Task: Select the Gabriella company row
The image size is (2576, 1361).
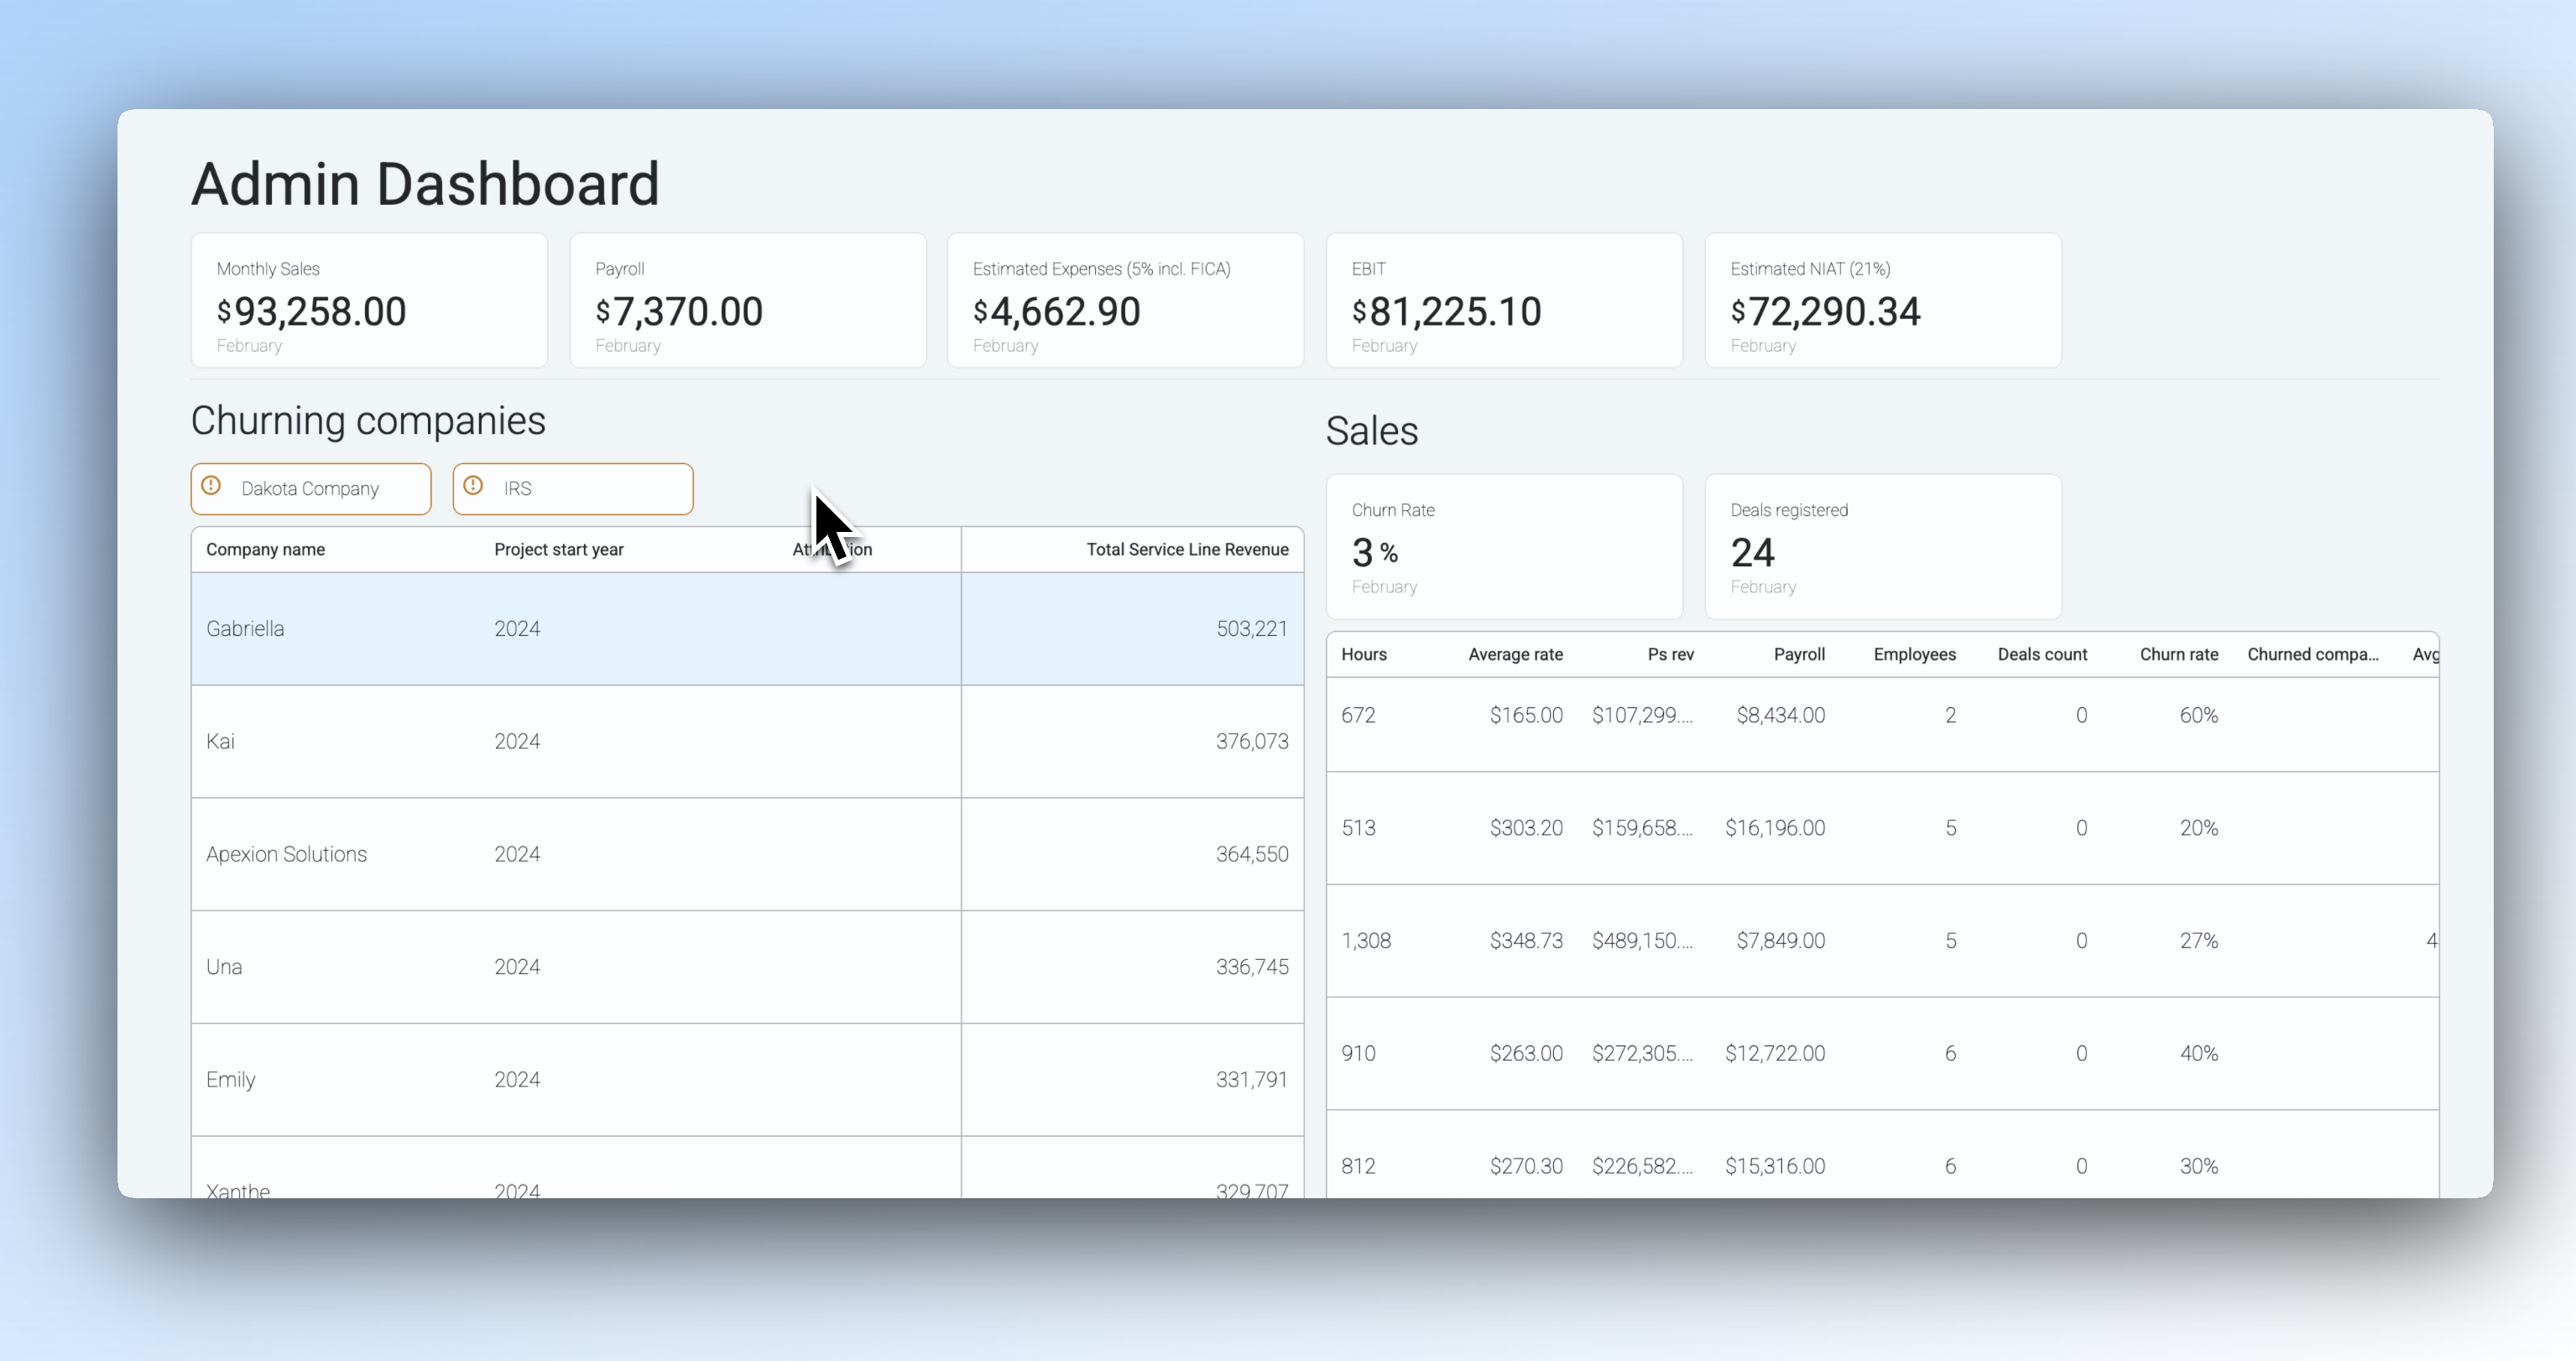Action: 747,629
